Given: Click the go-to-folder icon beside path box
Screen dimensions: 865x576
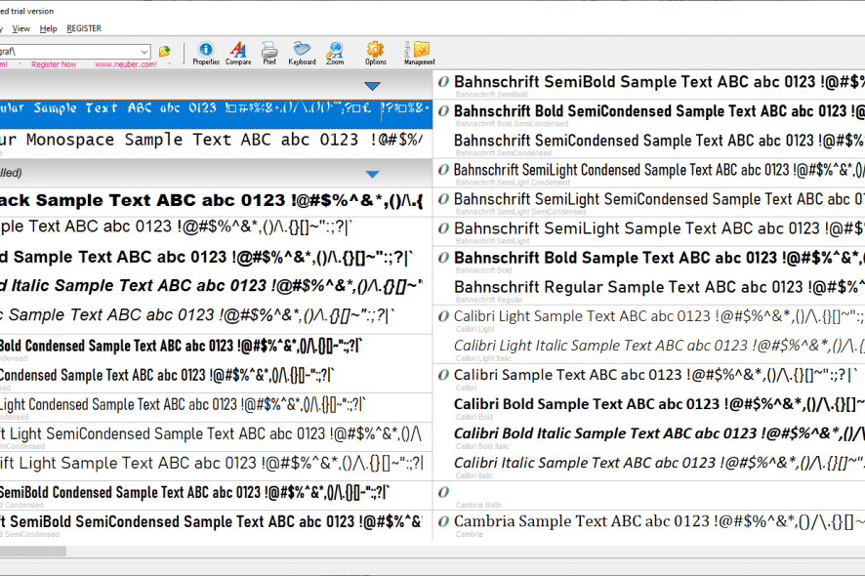Looking at the screenshot, I should pyautogui.click(x=164, y=52).
